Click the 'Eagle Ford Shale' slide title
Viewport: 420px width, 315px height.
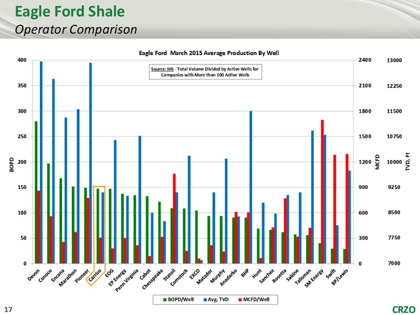pos(70,12)
